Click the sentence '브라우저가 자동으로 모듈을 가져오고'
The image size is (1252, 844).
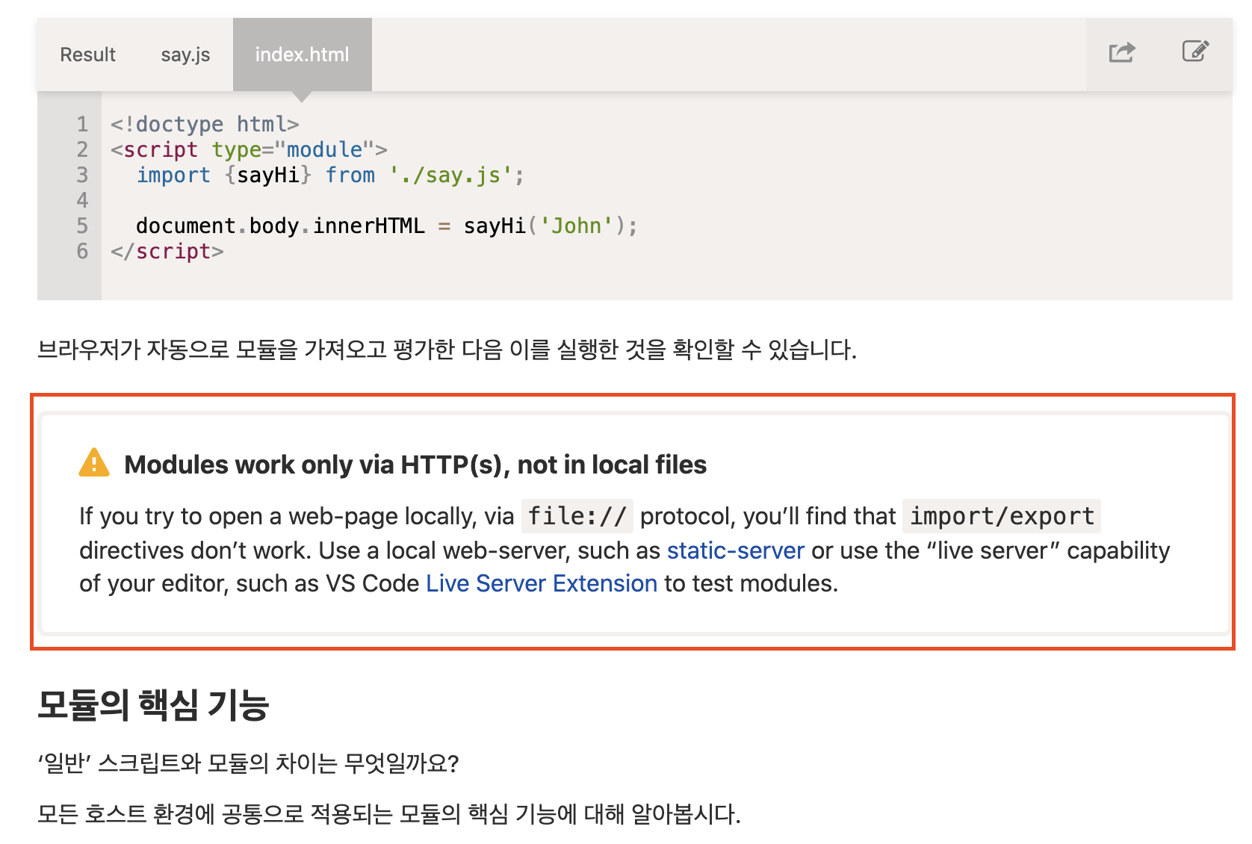(x=447, y=349)
